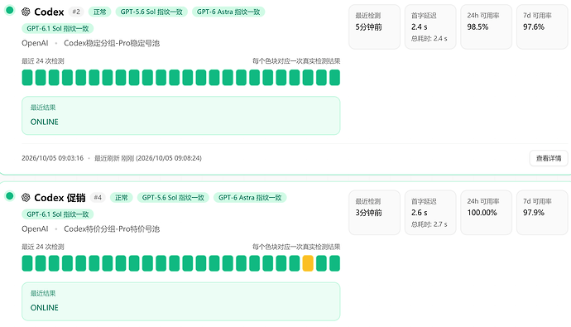Click 每个色块对应一次真实检测结果 note on Codex 促销 card

(x=296, y=247)
